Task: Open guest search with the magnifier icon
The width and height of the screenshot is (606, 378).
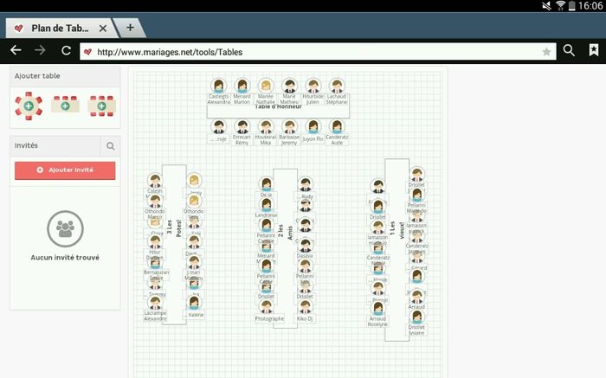Action: tap(110, 146)
